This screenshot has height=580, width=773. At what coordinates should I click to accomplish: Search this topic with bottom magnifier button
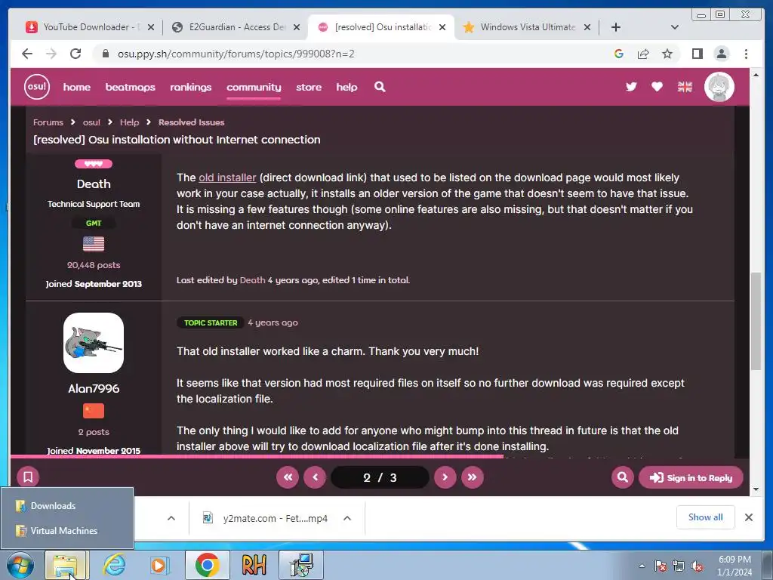[623, 477]
